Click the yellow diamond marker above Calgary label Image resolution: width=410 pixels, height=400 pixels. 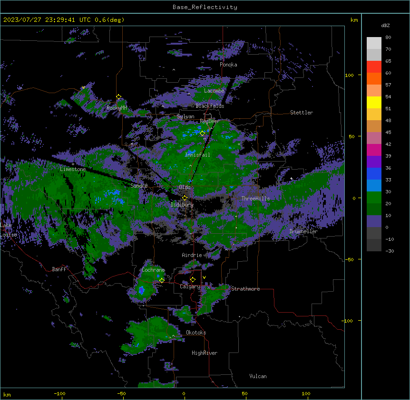click(x=193, y=279)
